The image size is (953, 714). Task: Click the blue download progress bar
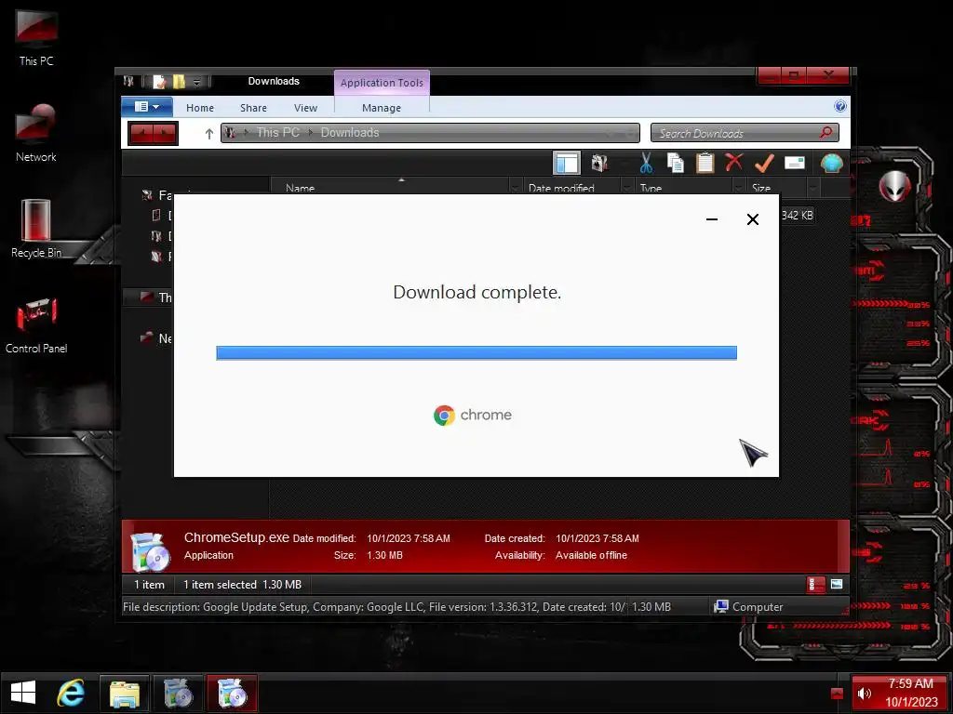[476, 352]
